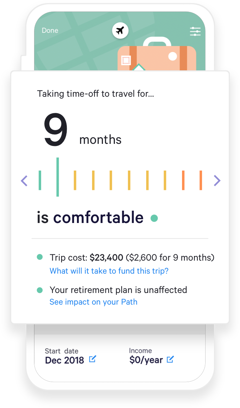The image size is (240, 408).
Task: Click the green bullet beside Trip cost
Action: coord(40,257)
